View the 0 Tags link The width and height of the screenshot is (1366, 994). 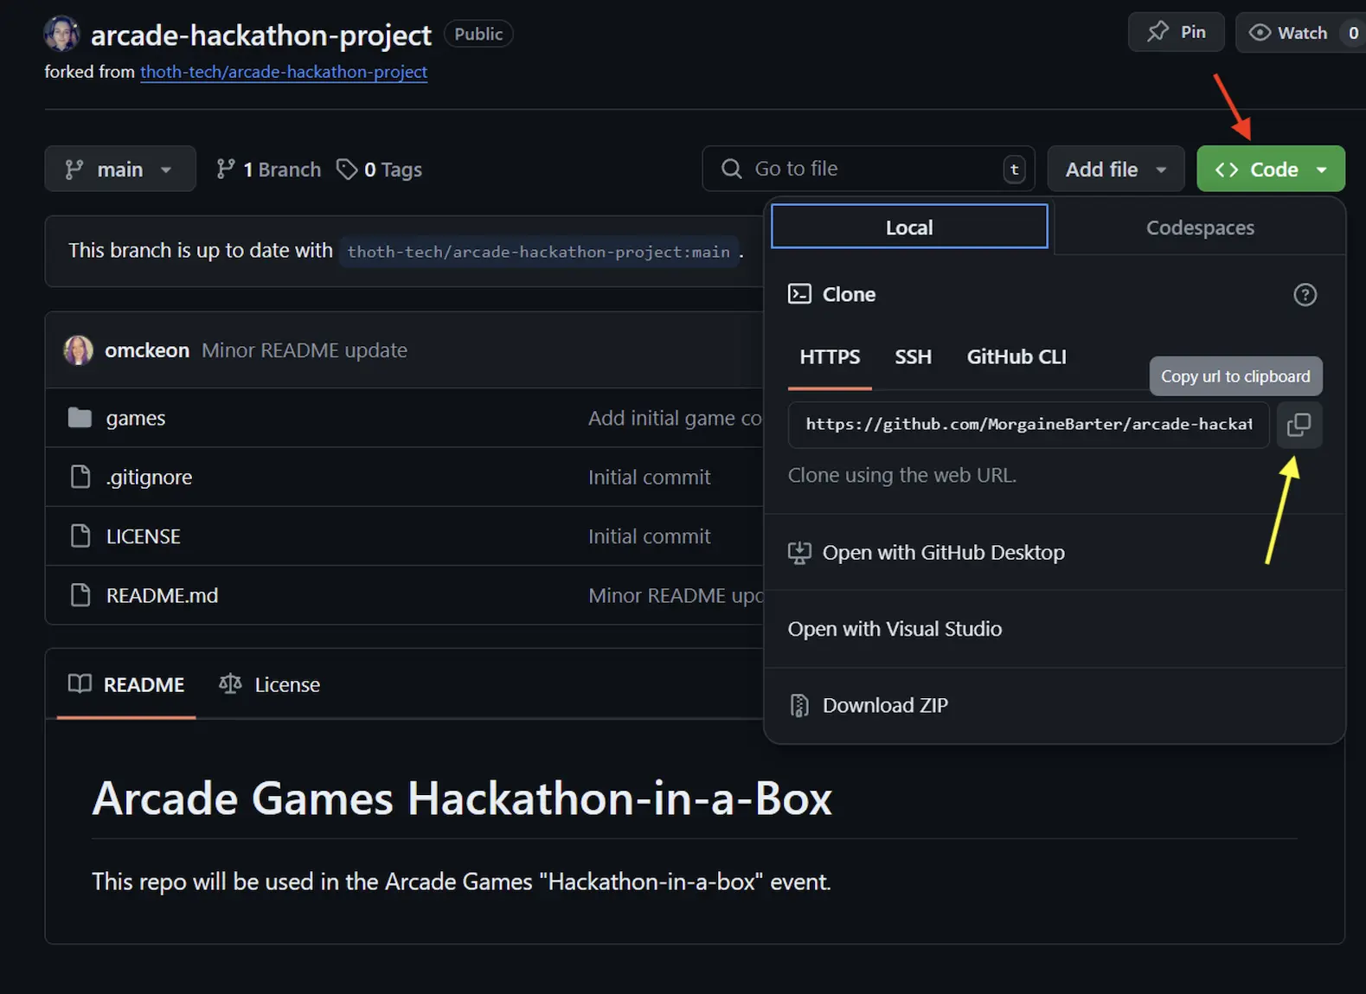click(x=379, y=170)
